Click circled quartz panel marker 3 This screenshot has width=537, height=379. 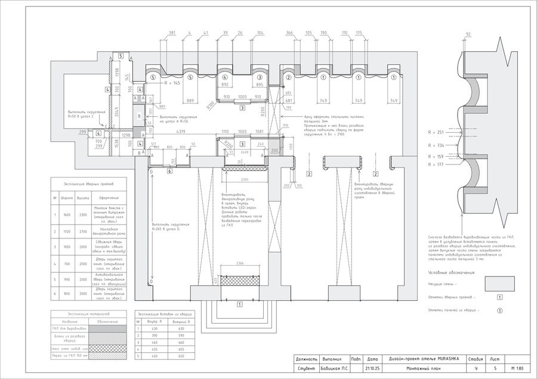(x=260, y=77)
